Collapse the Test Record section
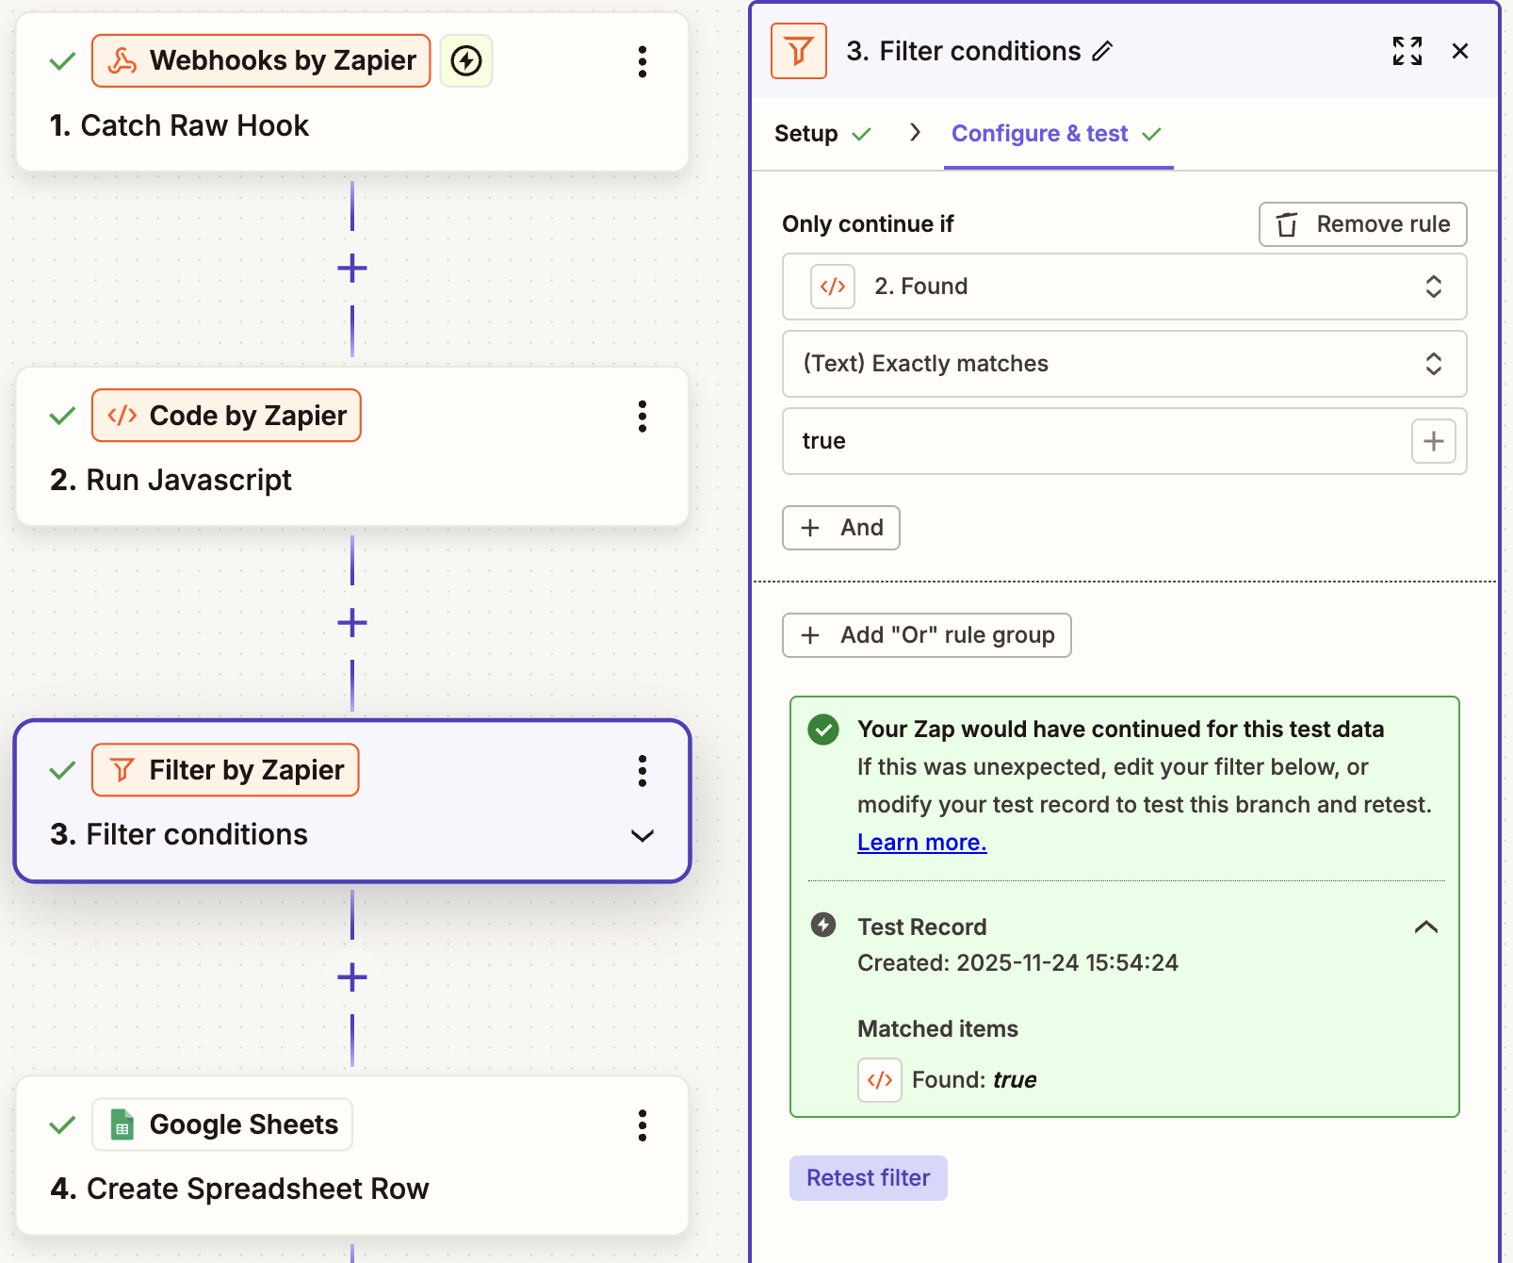Image resolution: width=1513 pixels, height=1263 pixels. point(1426,927)
